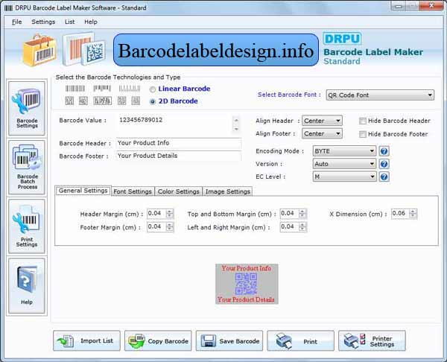
Task: Enable Hide Barcode Header checkbox
Action: click(x=363, y=121)
